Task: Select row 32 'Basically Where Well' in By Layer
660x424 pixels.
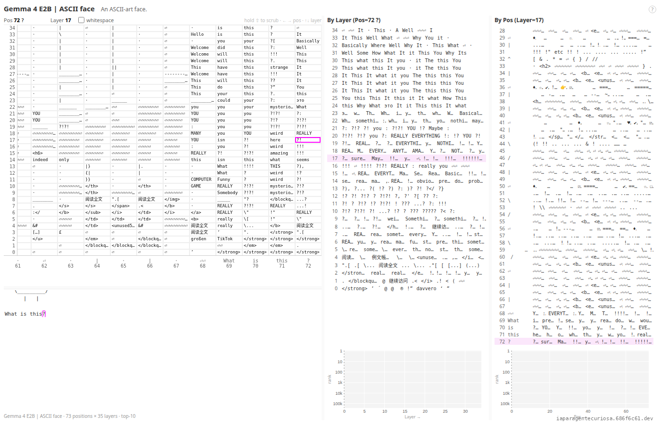Action: pos(406,45)
